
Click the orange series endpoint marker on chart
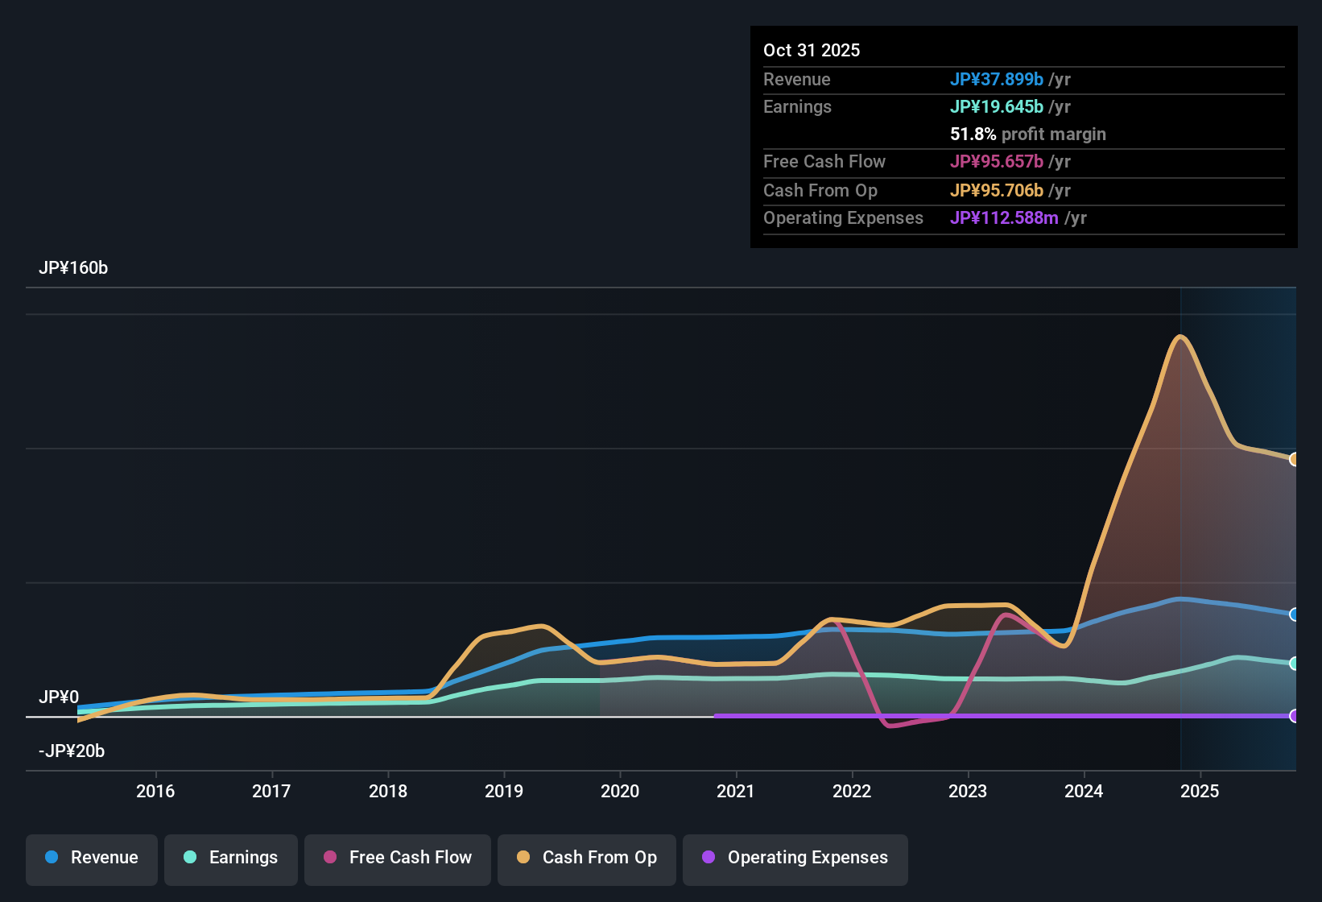1295,459
